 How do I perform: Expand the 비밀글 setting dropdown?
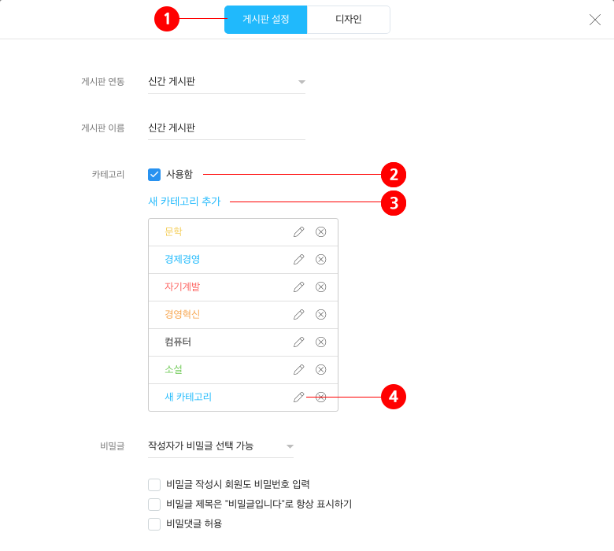point(220,446)
